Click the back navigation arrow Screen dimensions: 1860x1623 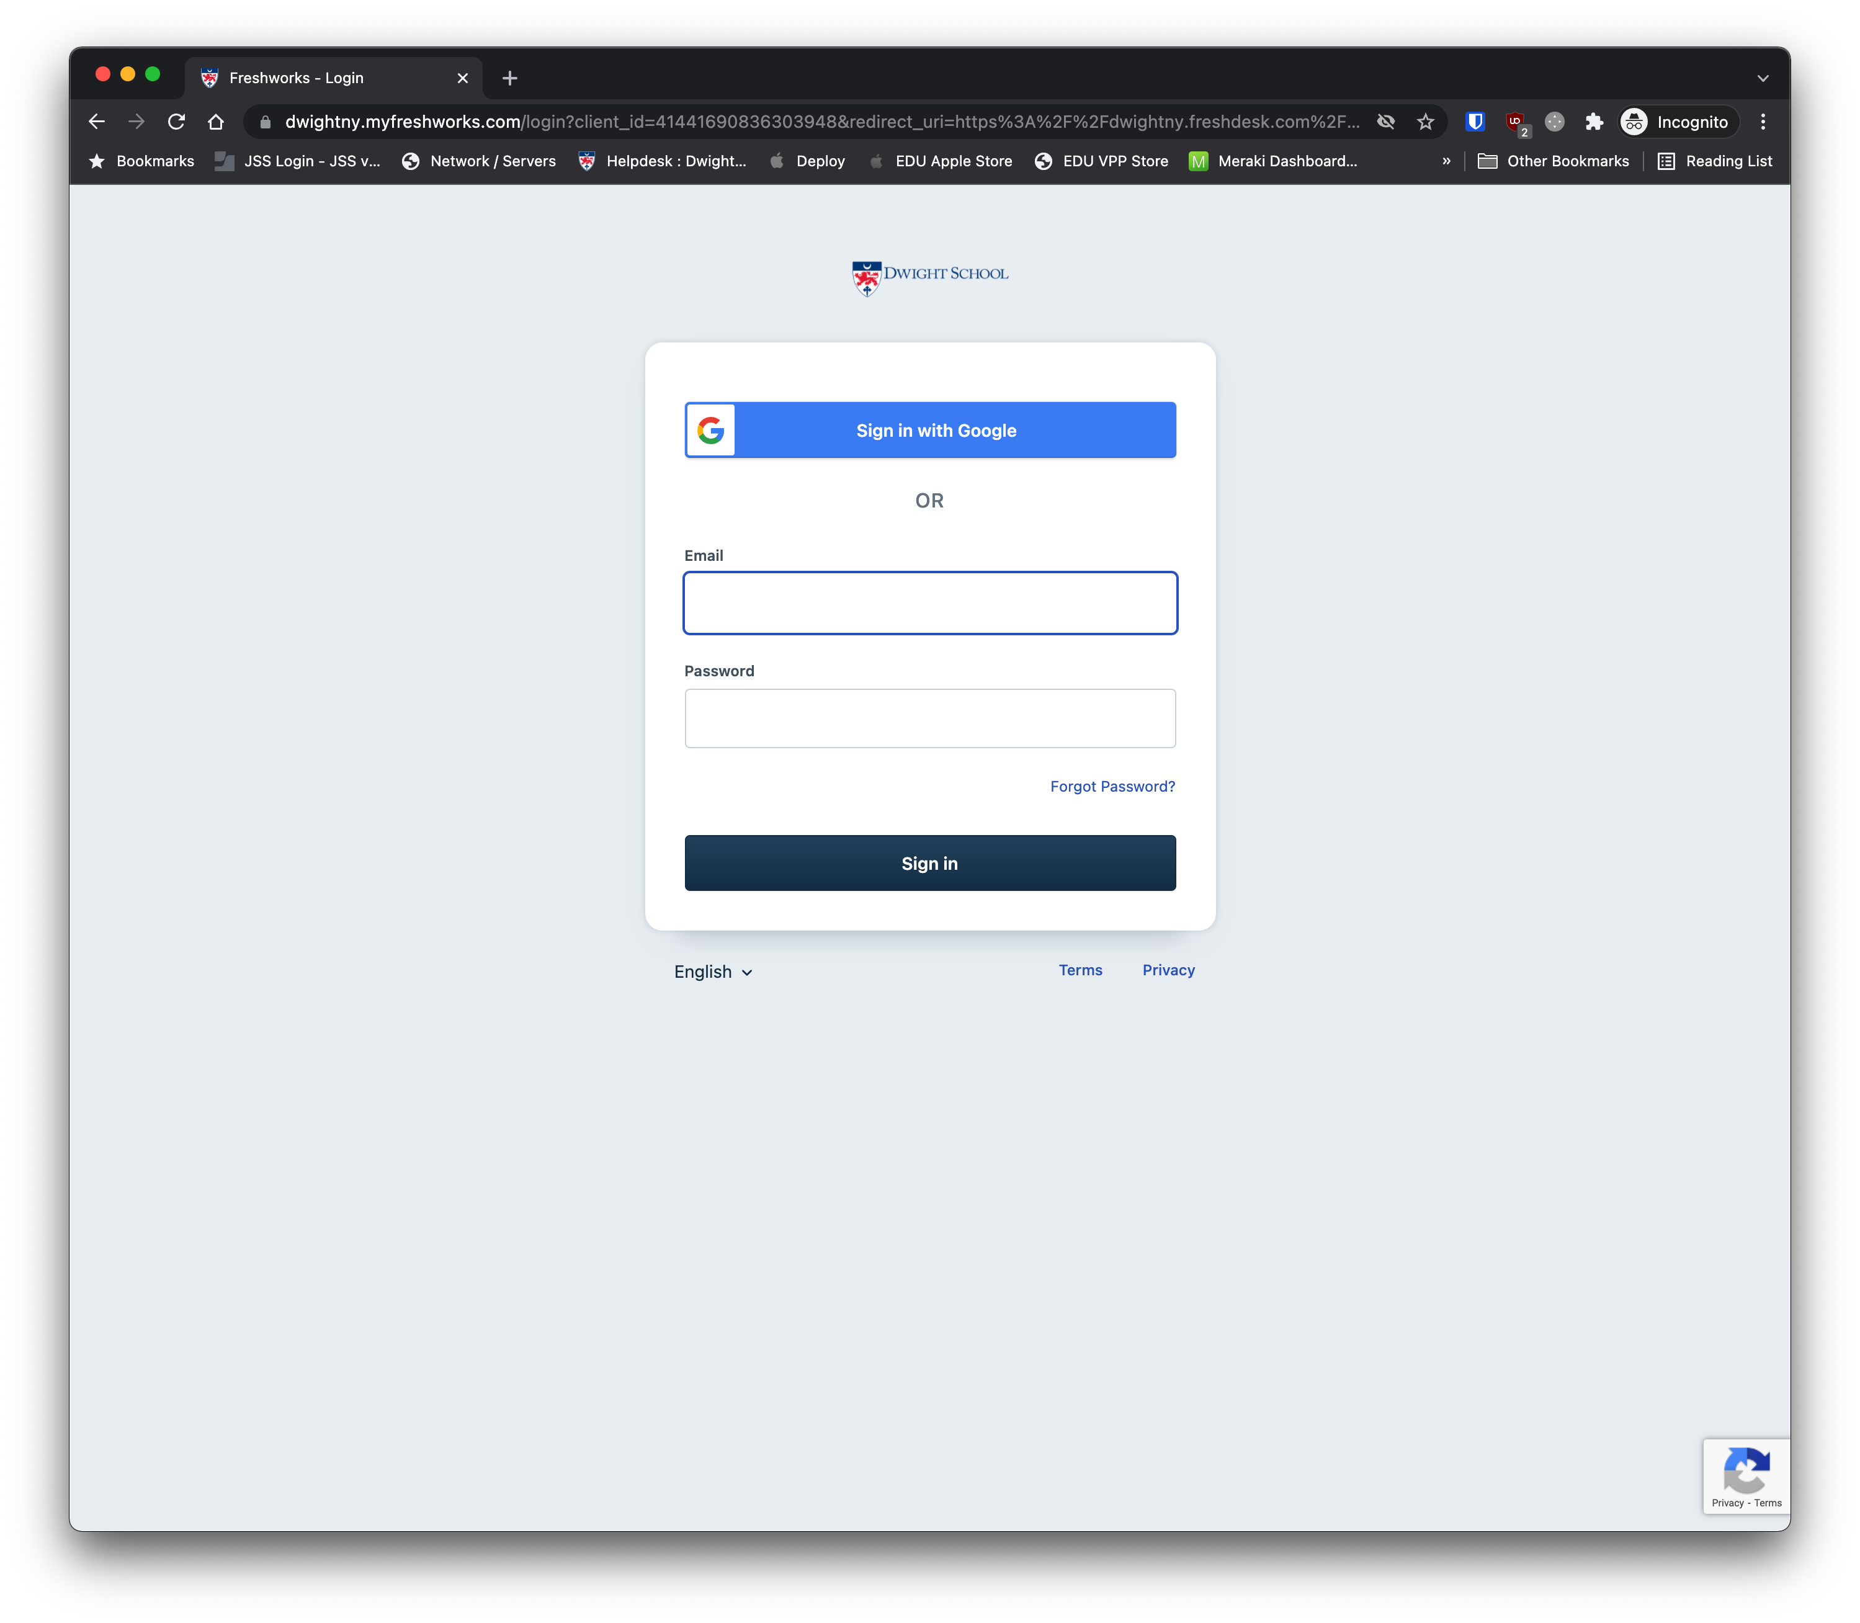click(x=97, y=122)
